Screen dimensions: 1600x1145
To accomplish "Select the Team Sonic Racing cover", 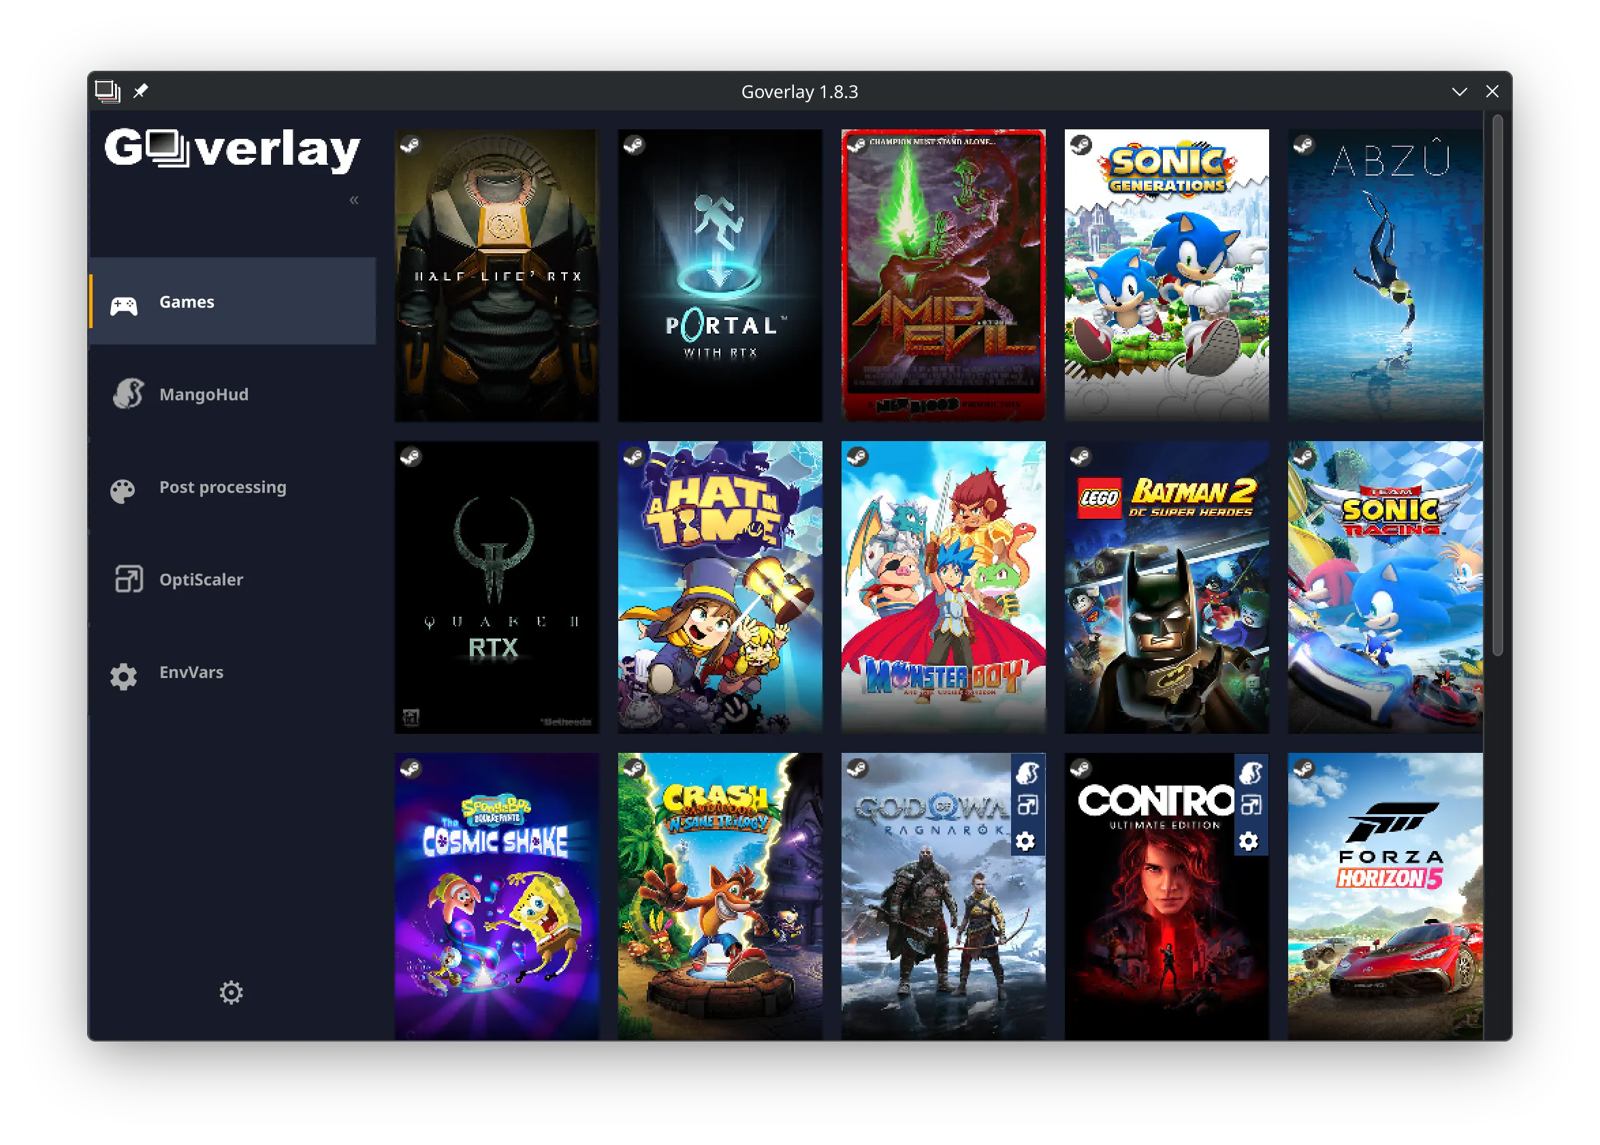I will (x=1385, y=588).
